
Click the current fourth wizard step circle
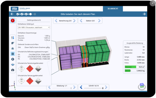(30, 14)
